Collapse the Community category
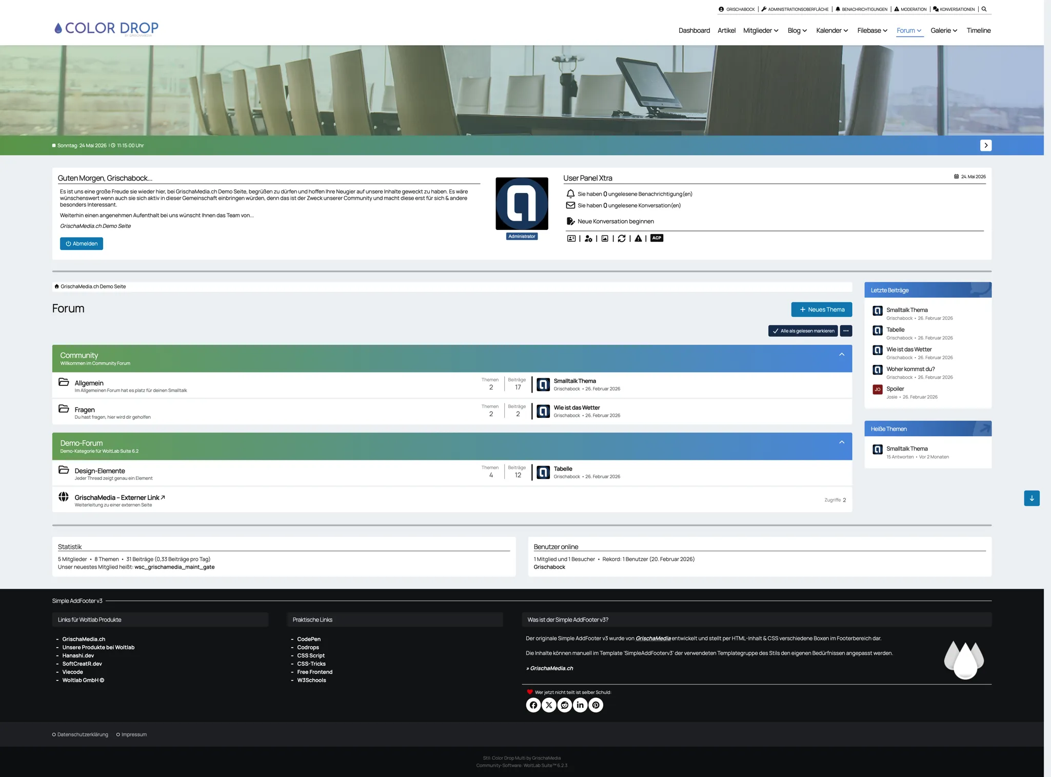The height and width of the screenshot is (777, 1051). 842,355
